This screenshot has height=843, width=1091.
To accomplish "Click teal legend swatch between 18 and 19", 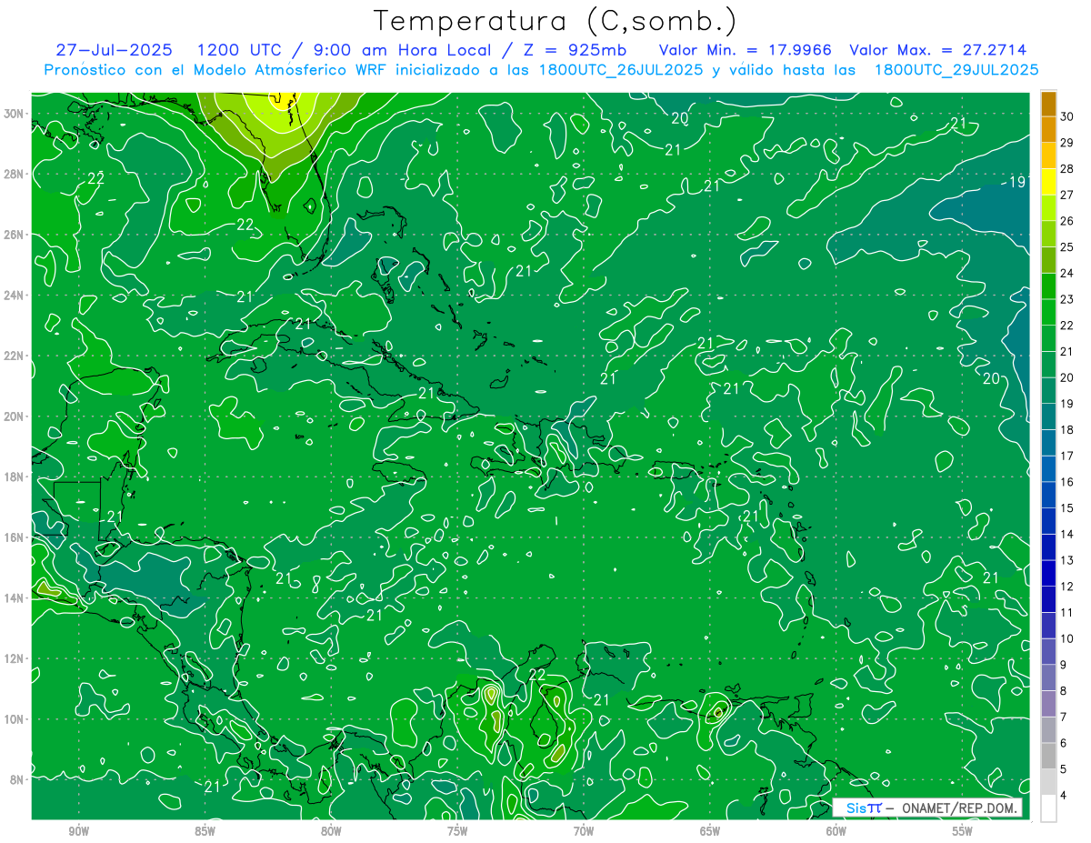I will point(1049,416).
